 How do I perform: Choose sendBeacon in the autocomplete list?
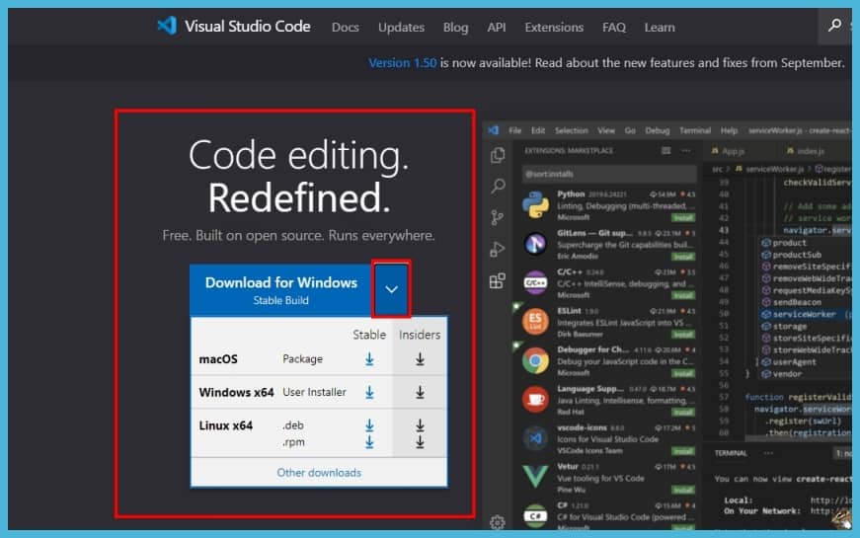(x=797, y=302)
